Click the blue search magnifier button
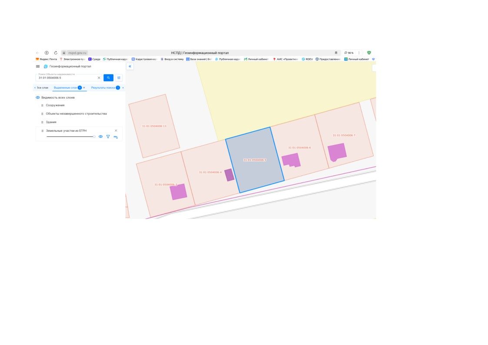488x345 pixels. pyautogui.click(x=108, y=78)
